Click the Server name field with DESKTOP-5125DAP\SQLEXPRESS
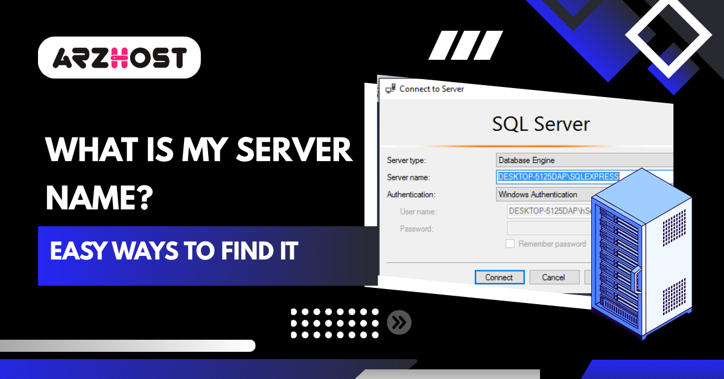The image size is (724, 379). 584,177
